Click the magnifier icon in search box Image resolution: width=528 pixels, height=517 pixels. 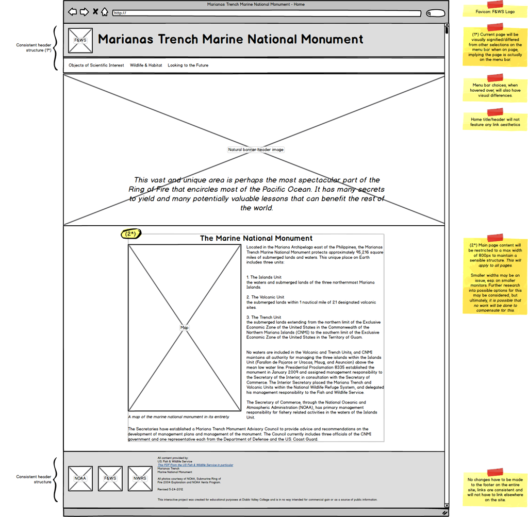pos(429,13)
